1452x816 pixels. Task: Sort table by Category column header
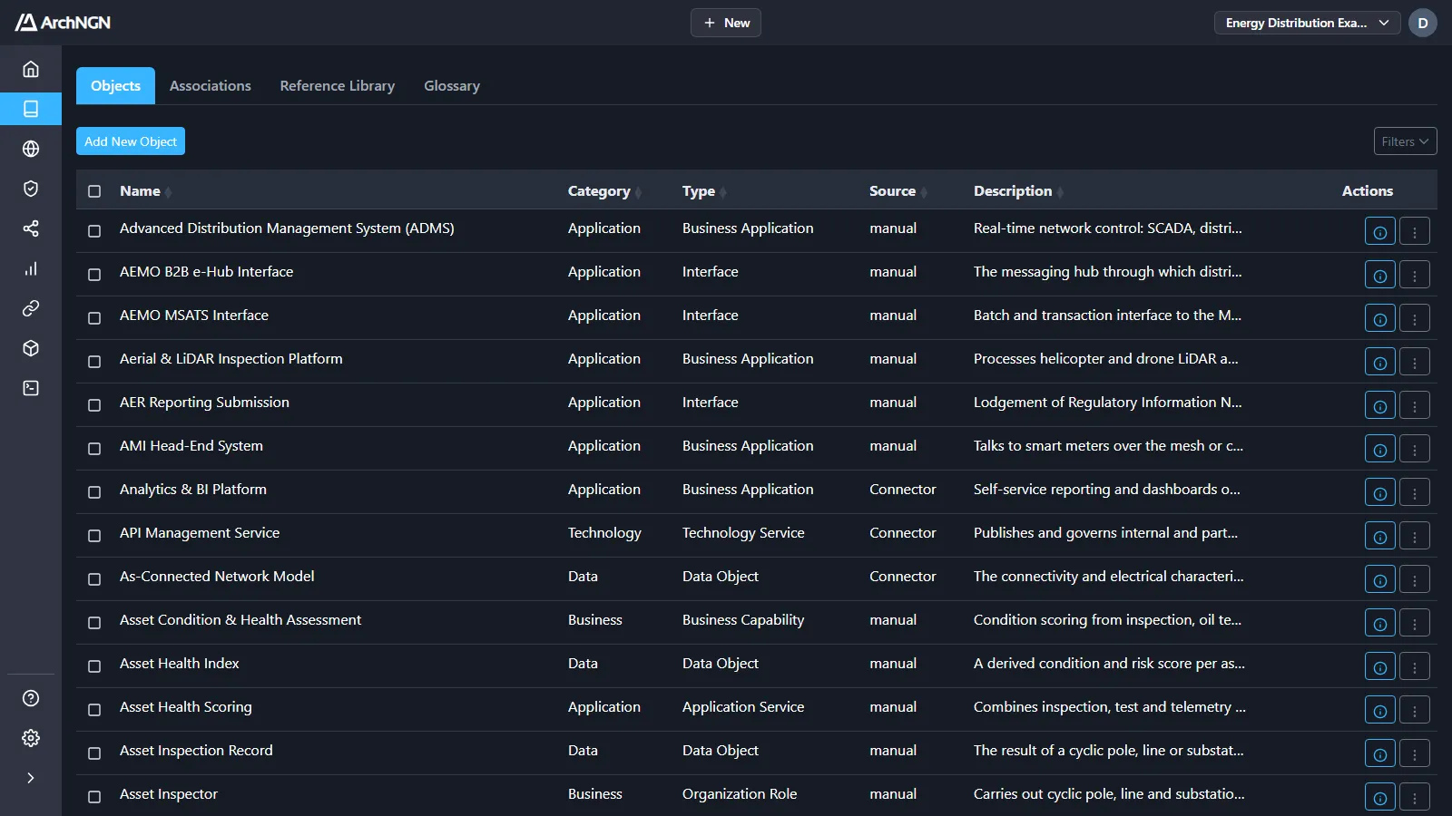(x=604, y=191)
